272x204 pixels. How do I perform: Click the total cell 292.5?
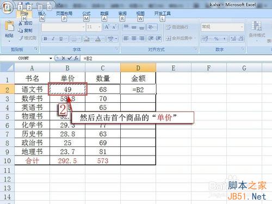67,160
